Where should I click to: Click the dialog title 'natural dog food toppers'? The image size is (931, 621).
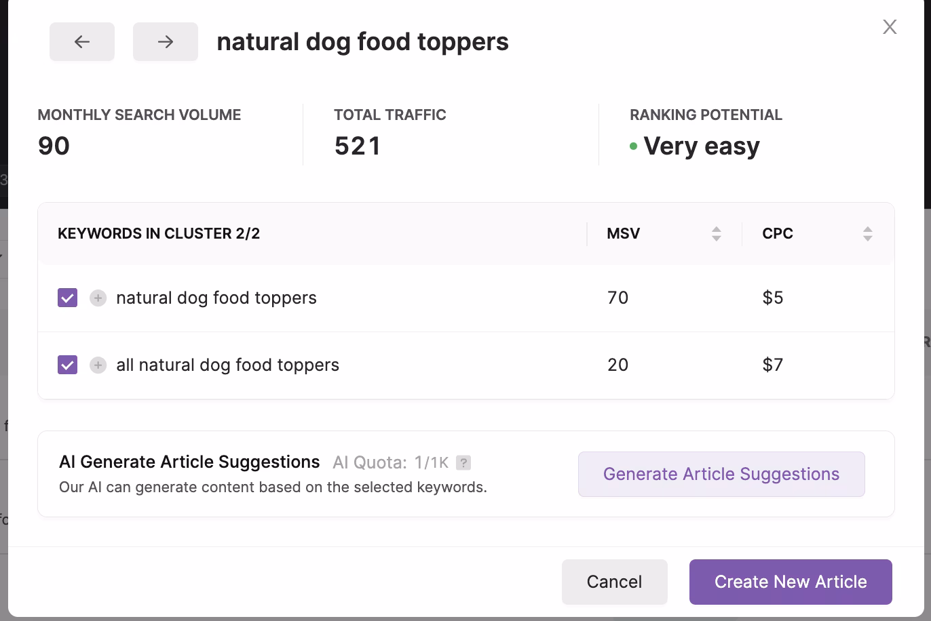click(x=362, y=42)
